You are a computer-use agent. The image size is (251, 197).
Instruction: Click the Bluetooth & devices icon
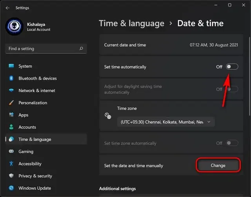click(x=11, y=78)
